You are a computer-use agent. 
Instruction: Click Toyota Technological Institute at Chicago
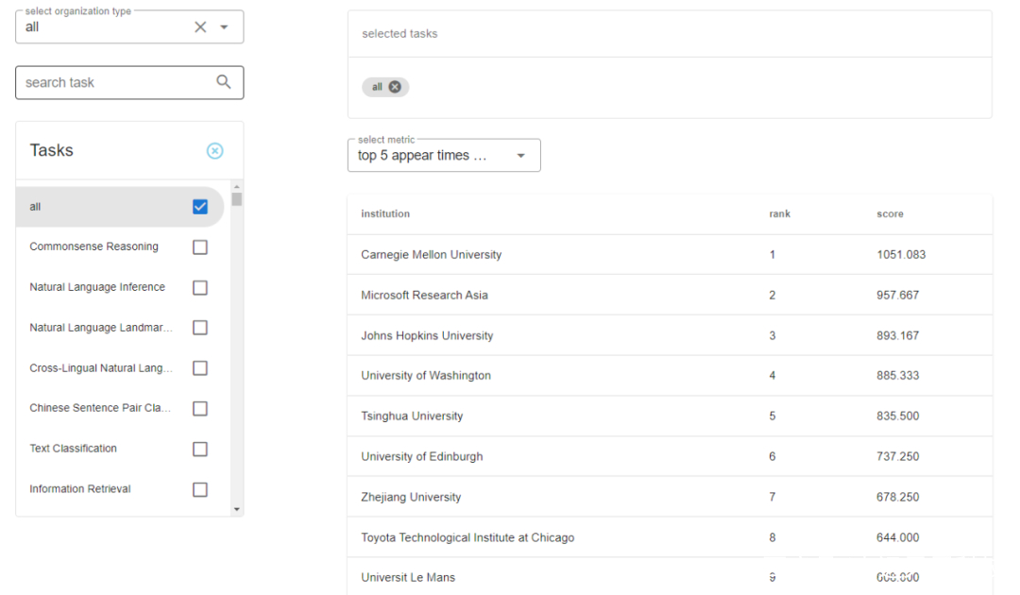tap(467, 537)
